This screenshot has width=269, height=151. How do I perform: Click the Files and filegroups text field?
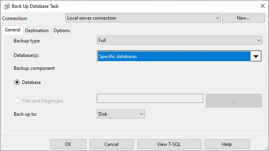[x=150, y=98]
